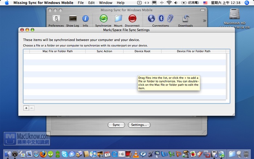Screen dimensions: 254x159
Task: Open the Trash in the Dock
Action: (x=246, y=154)
